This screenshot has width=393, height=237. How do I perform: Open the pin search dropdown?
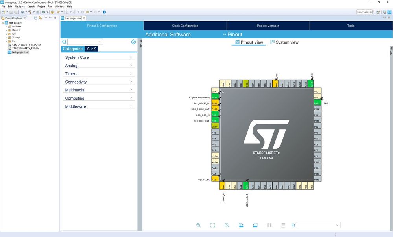(337, 225)
